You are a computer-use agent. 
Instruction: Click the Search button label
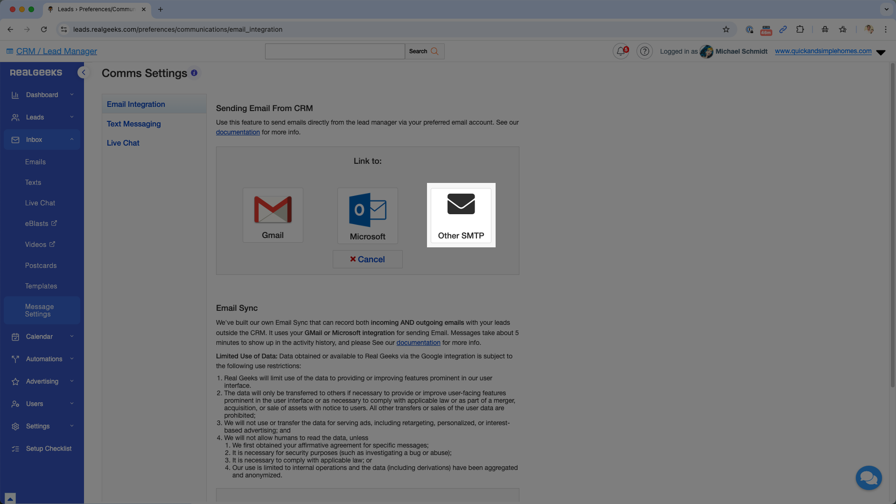[418, 51]
